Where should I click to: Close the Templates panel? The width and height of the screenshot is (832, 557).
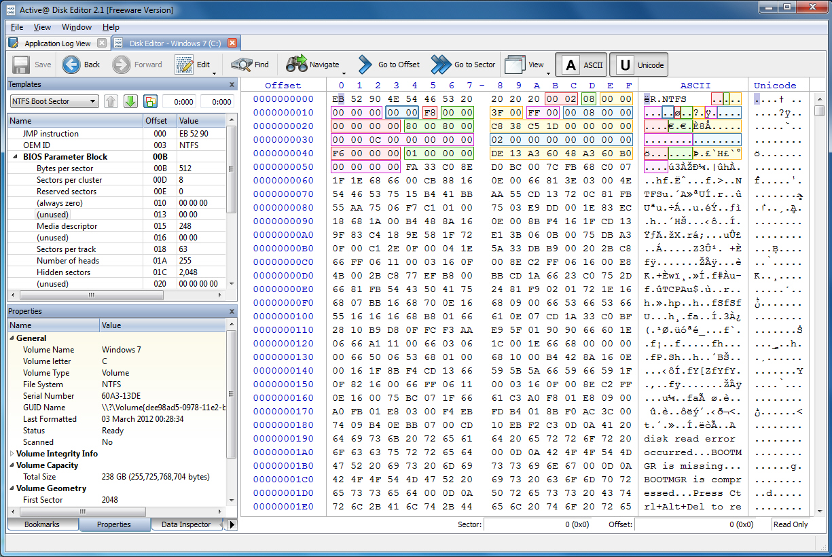point(232,85)
